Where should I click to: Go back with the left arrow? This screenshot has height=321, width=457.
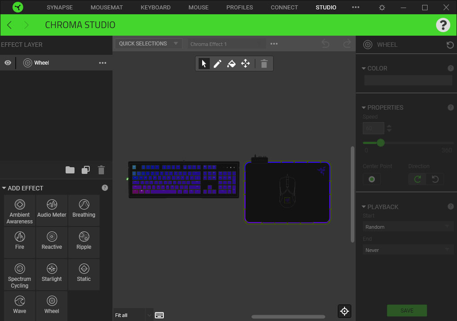pyautogui.click(x=10, y=25)
